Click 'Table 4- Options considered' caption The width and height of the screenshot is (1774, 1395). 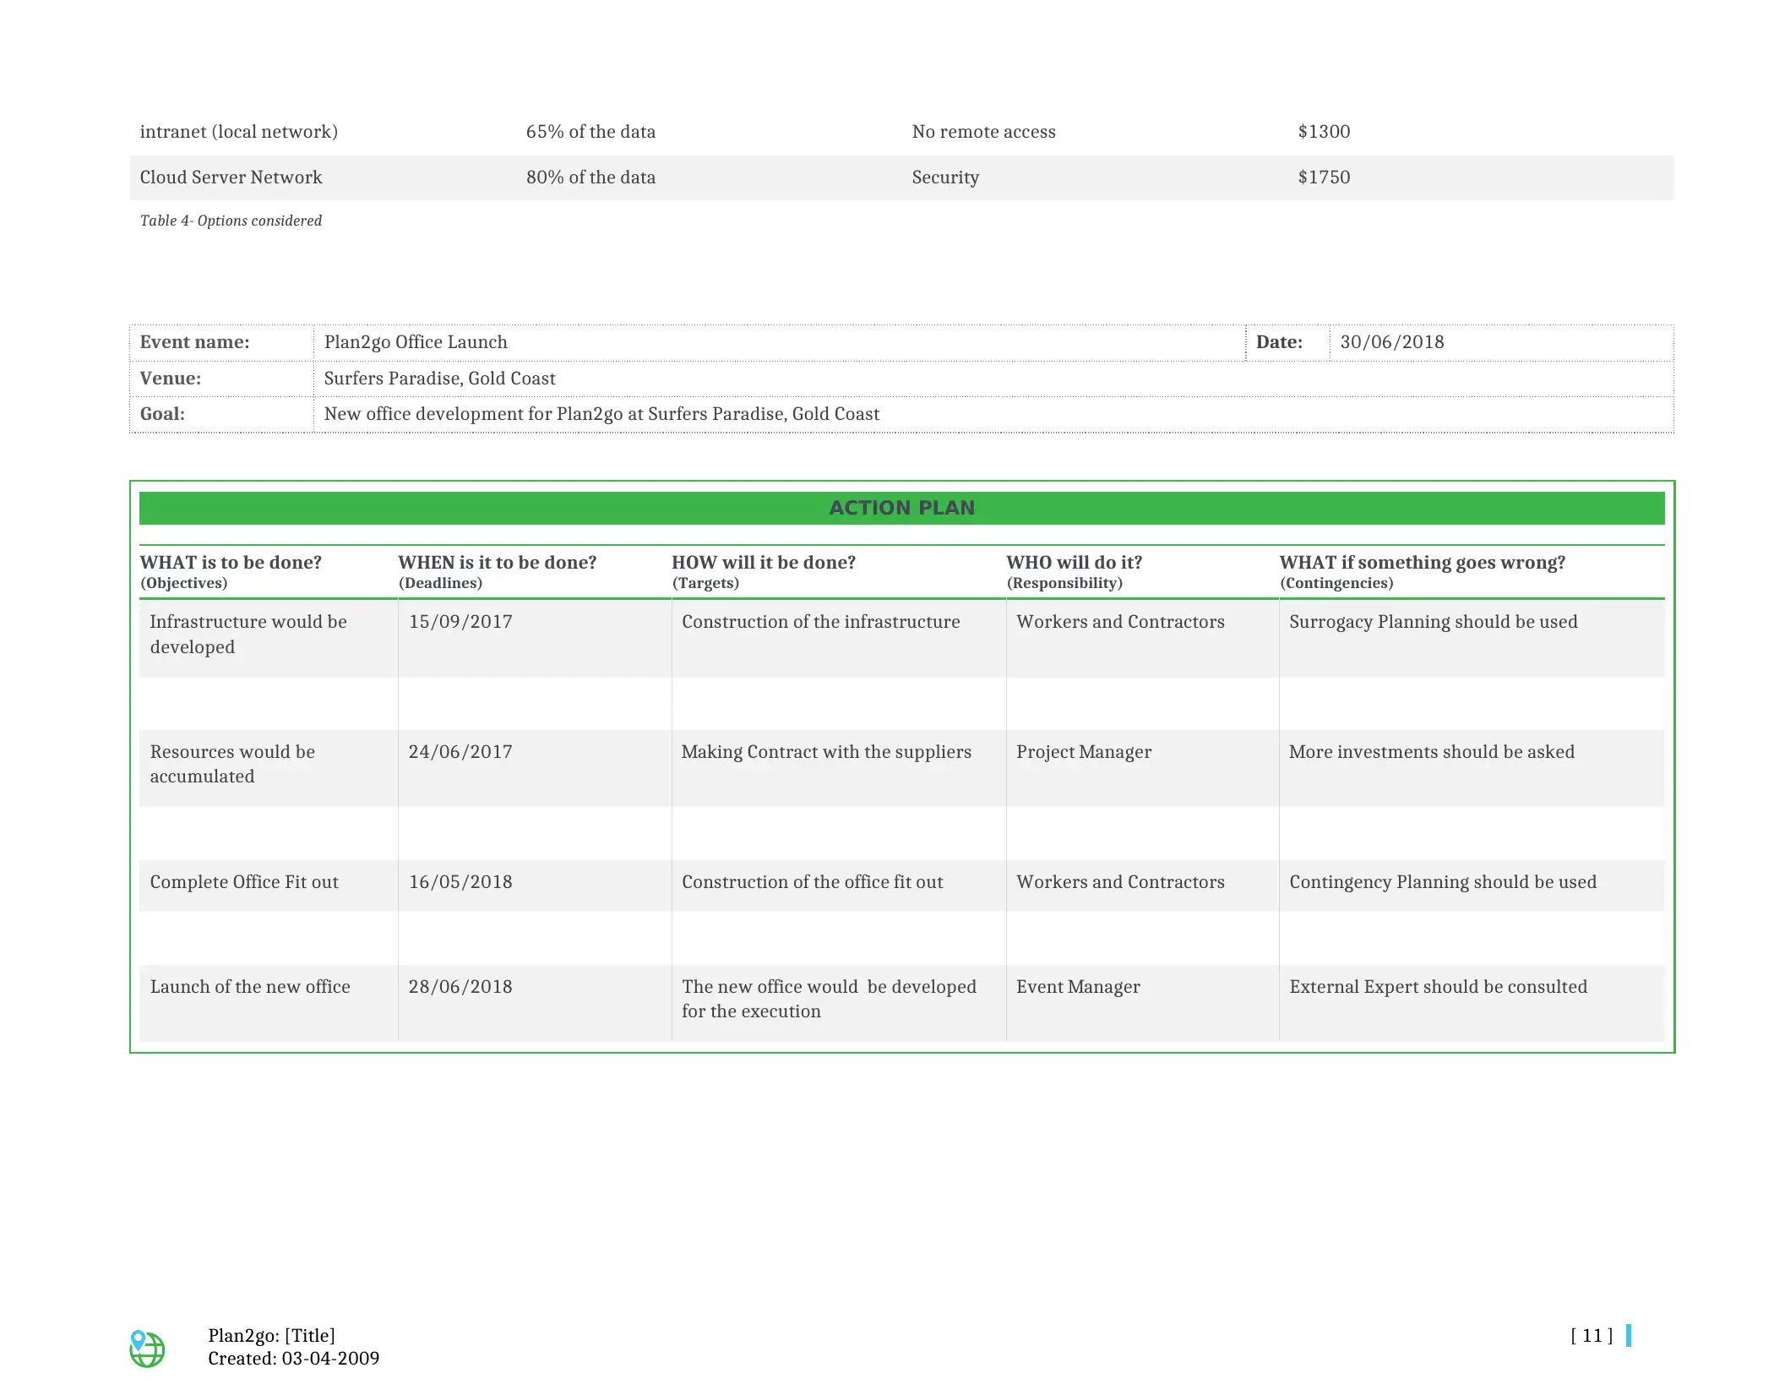tap(231, 221)
